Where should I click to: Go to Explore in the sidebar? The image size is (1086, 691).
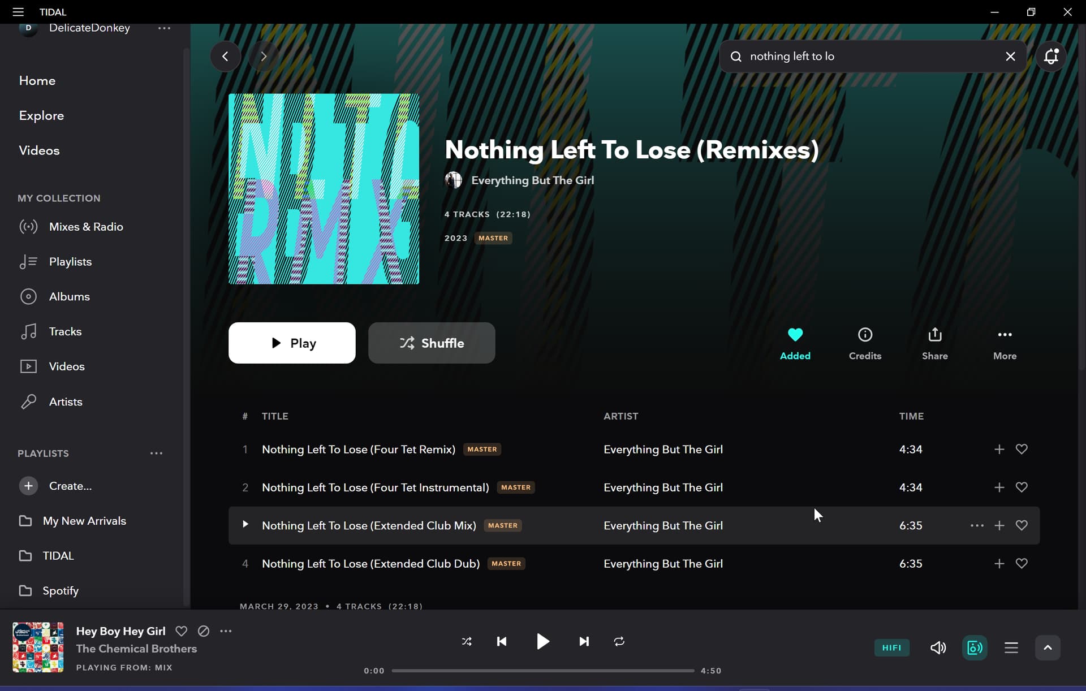[41, 115]
